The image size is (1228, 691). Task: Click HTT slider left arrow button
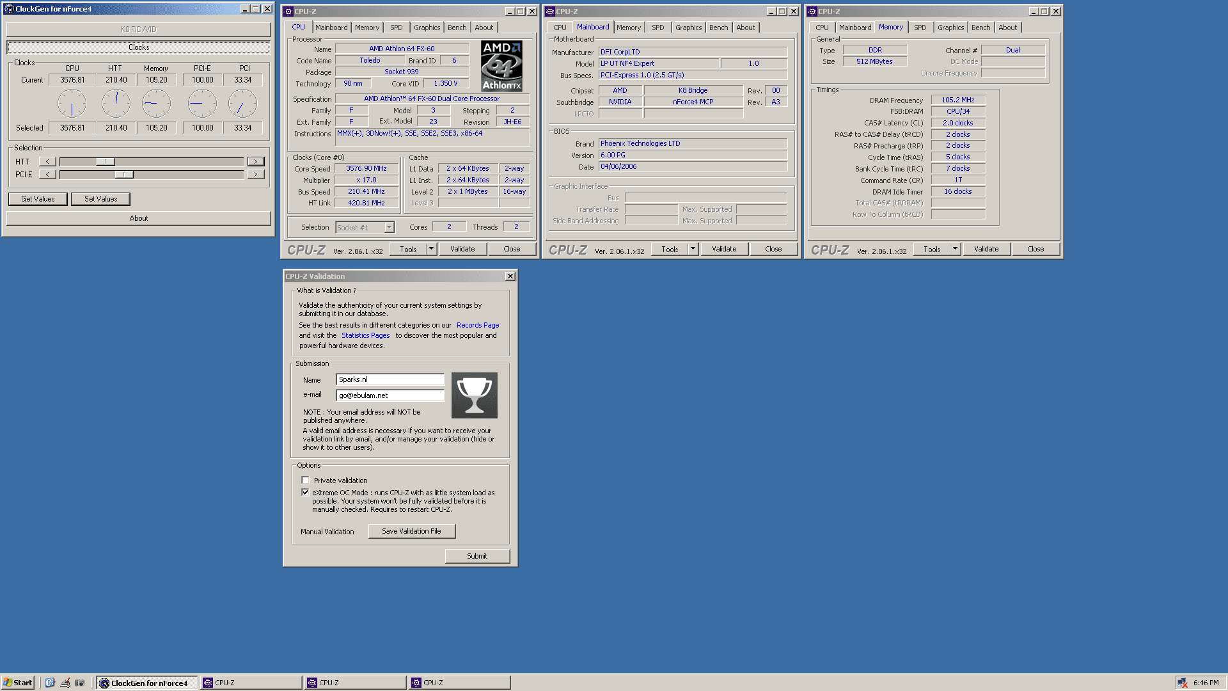click(x=47, y=162)
